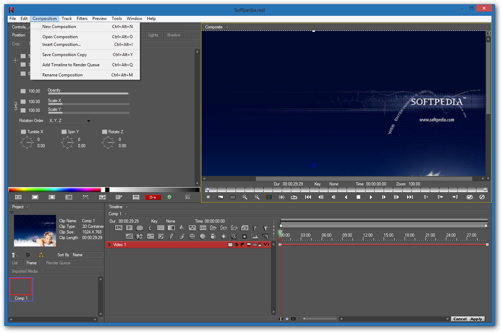The image size is (502, 333).
Task: Click the EPS import icon in timeline toolbar
Action: click(x=119, y=228)
